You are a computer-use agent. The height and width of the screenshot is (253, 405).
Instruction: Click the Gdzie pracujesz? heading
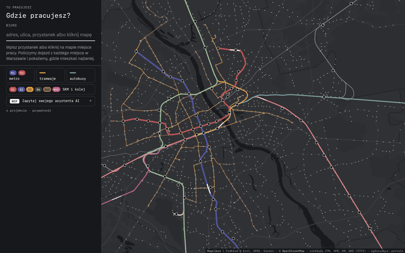[x=38, y=15]
